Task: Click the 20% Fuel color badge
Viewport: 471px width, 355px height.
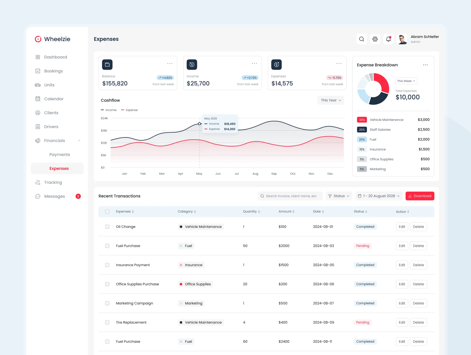Action: (x=362, y=140)
